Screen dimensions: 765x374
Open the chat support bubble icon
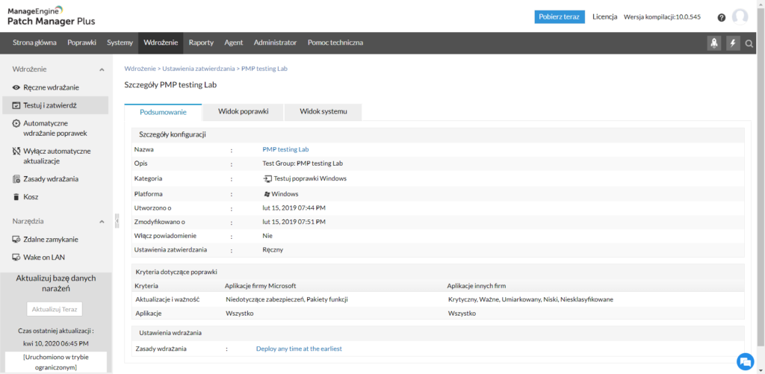click(745, 361)
